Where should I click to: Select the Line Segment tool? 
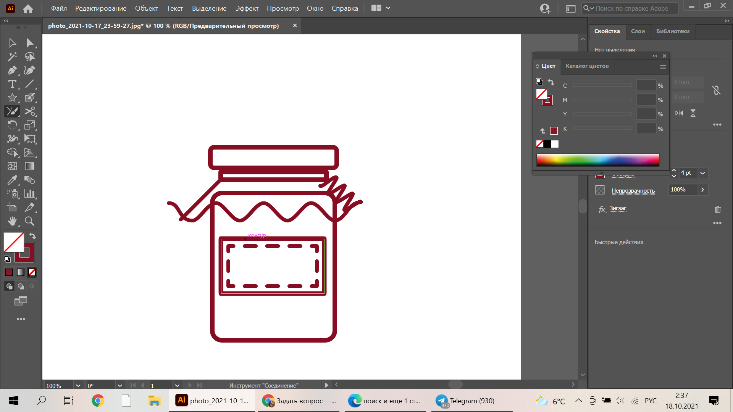point(29,84)
